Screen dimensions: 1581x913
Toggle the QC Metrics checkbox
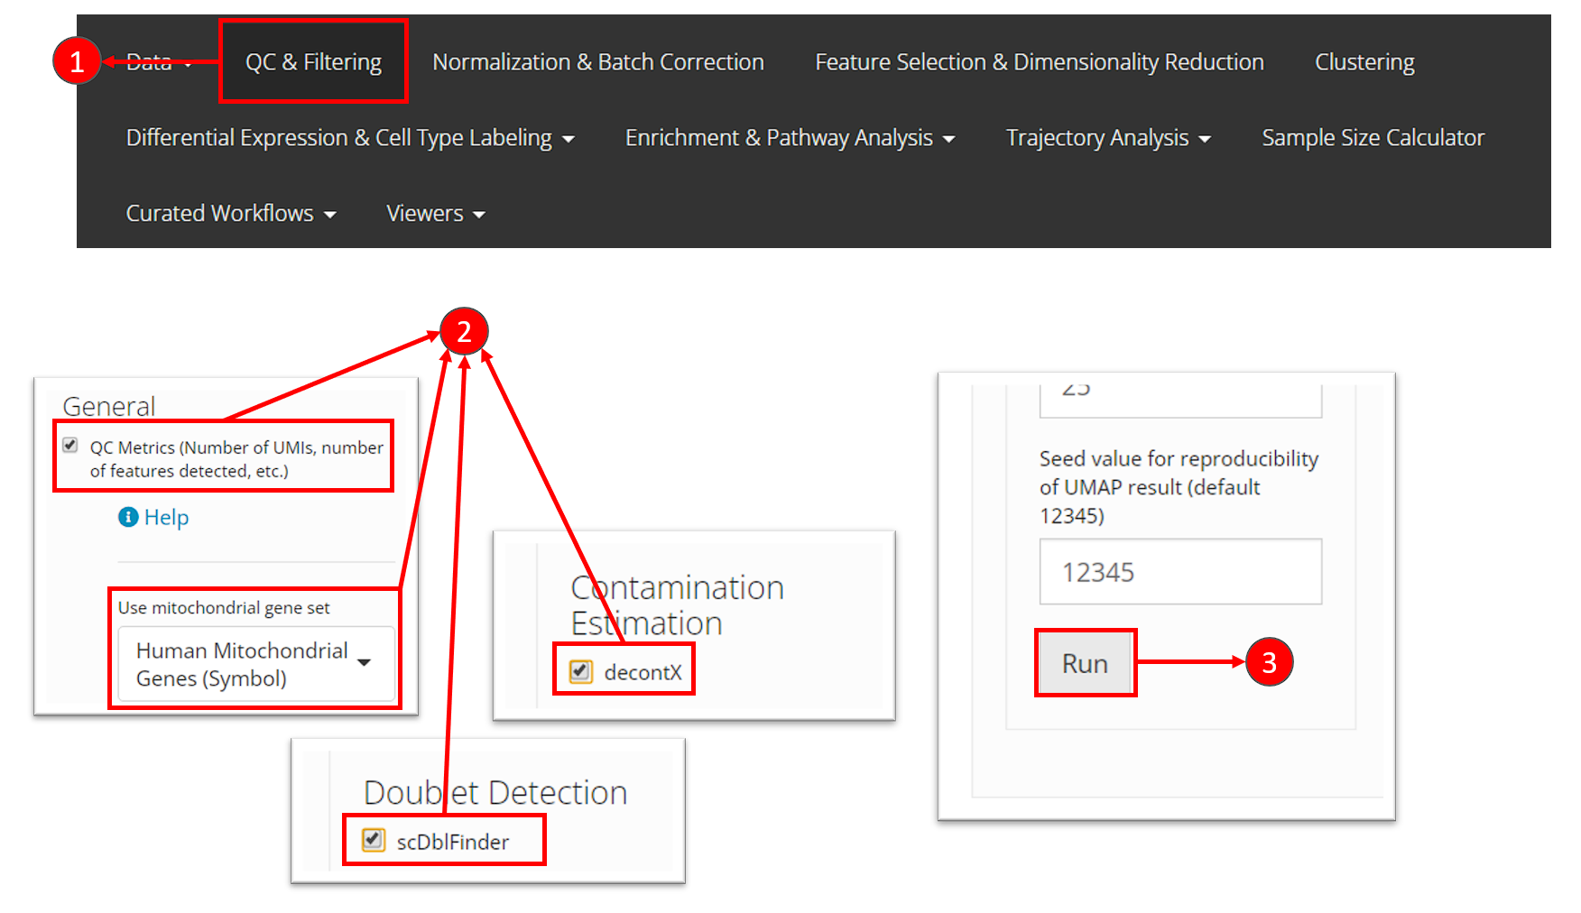coord(70,446)
